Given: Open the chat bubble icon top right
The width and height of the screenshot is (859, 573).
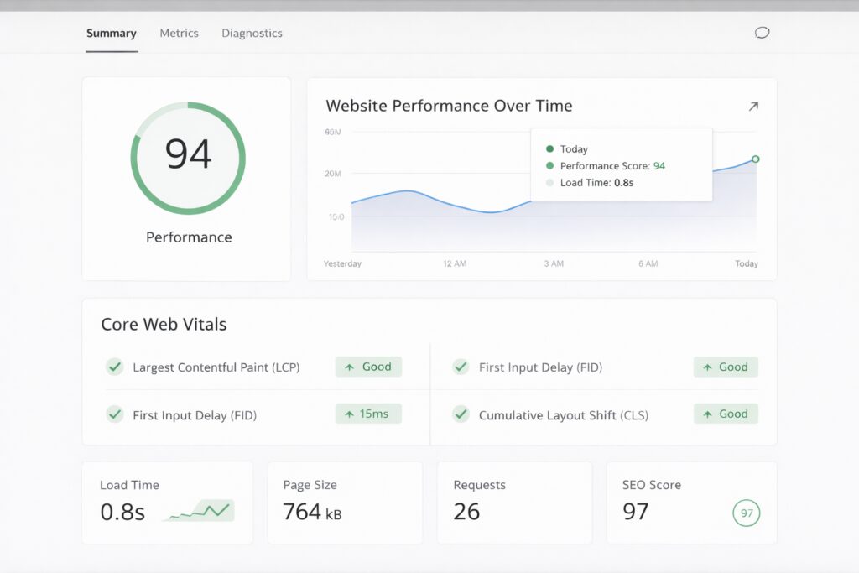Looking at the screenshot, I should pyautogui.click(x=762, y=33).
